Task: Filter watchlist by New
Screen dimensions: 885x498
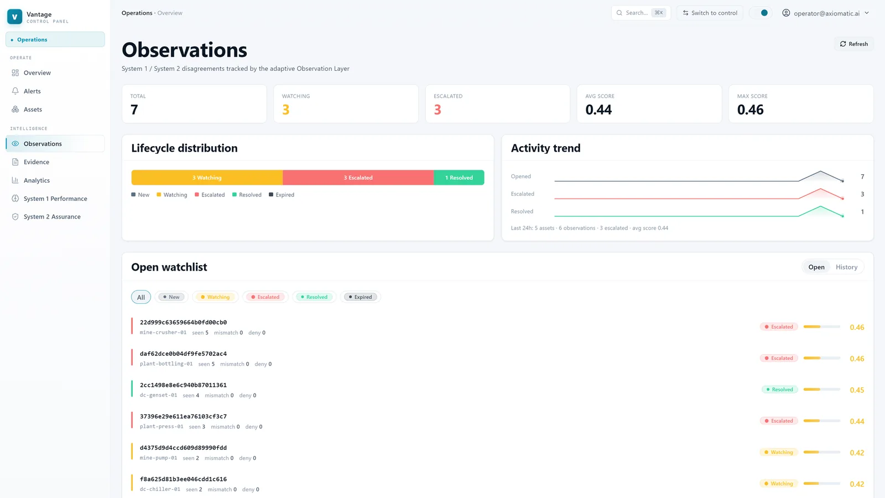Action: (x=171, y=297)
